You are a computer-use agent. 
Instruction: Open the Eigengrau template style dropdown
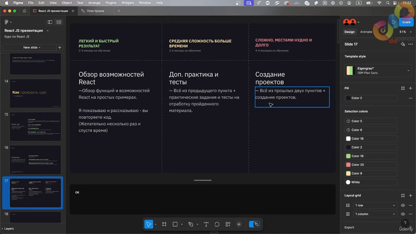378,71
